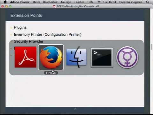Open the Adobe Reader application menu

click(x=20, y=2)
